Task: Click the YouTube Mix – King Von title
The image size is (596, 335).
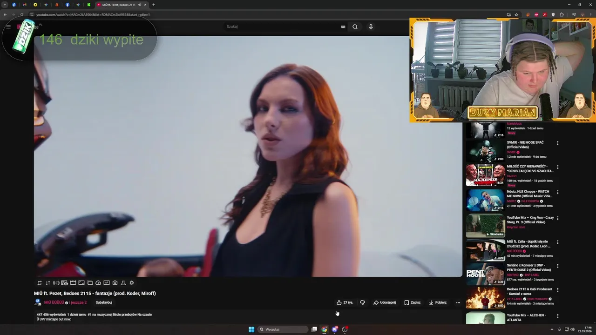Action: point(530,220)
